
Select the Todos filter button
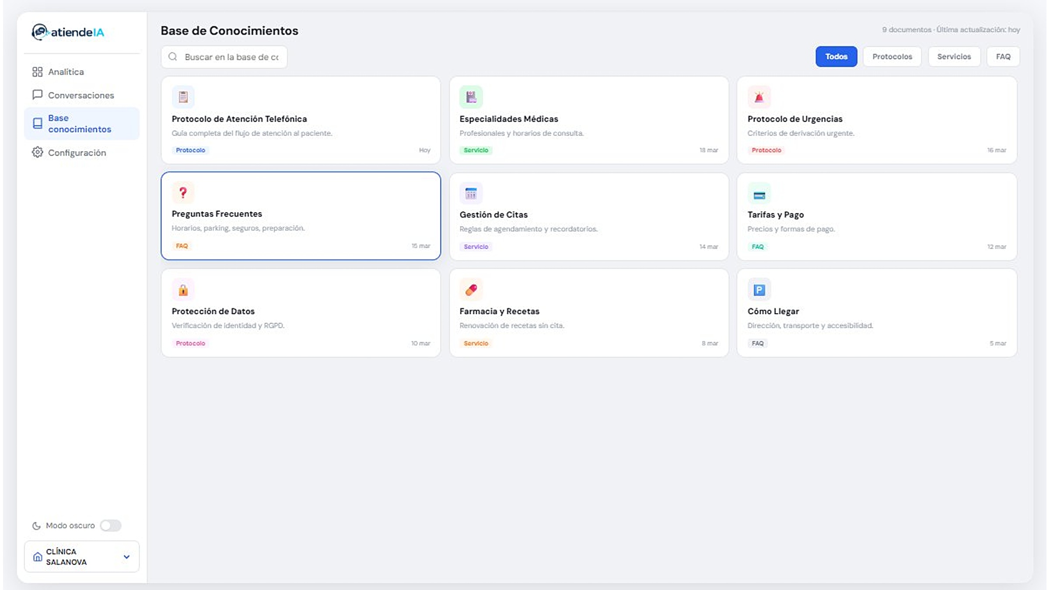836,56
